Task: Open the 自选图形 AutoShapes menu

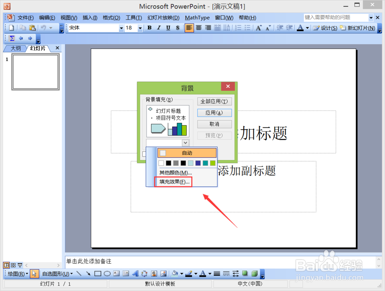Action: (57, 274)
